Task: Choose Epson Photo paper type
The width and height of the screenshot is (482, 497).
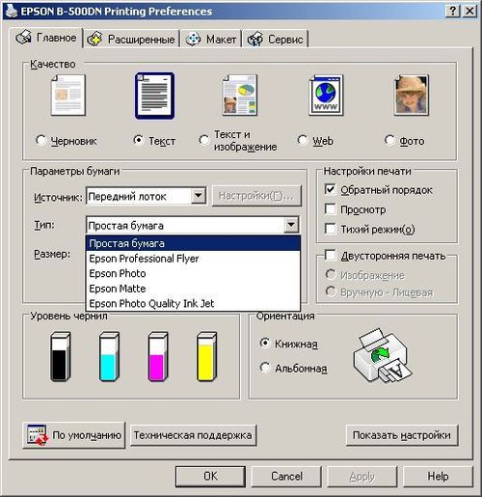Action: point(193,273)
